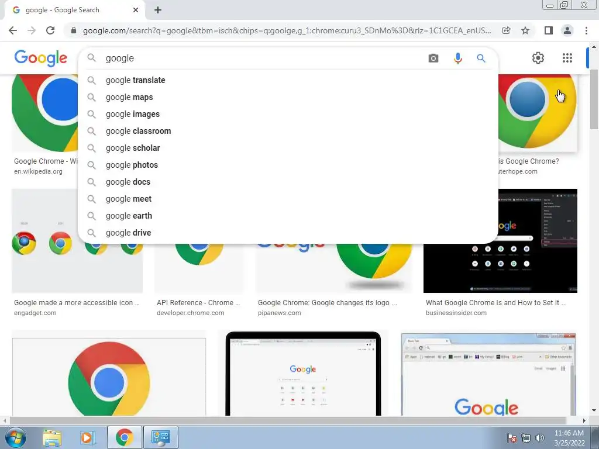Choose the google maps suggestion
Image resolution: width=599 pixels, height=449 pixels.
[288, 97]
